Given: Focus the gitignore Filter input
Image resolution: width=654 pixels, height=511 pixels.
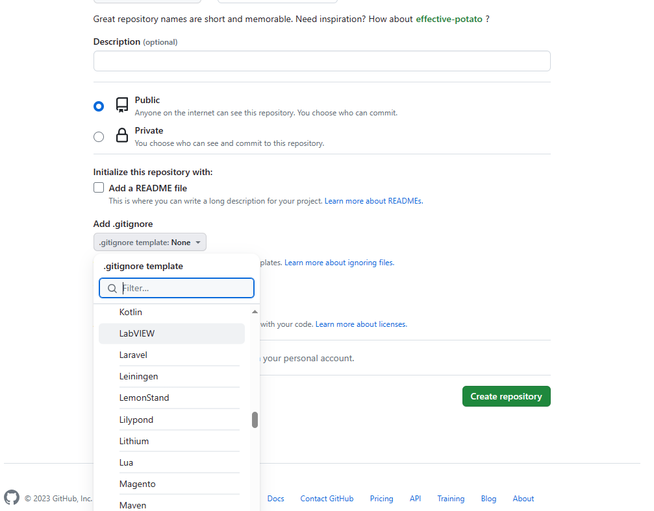Looking at the screenshot, I should (177, 288).
